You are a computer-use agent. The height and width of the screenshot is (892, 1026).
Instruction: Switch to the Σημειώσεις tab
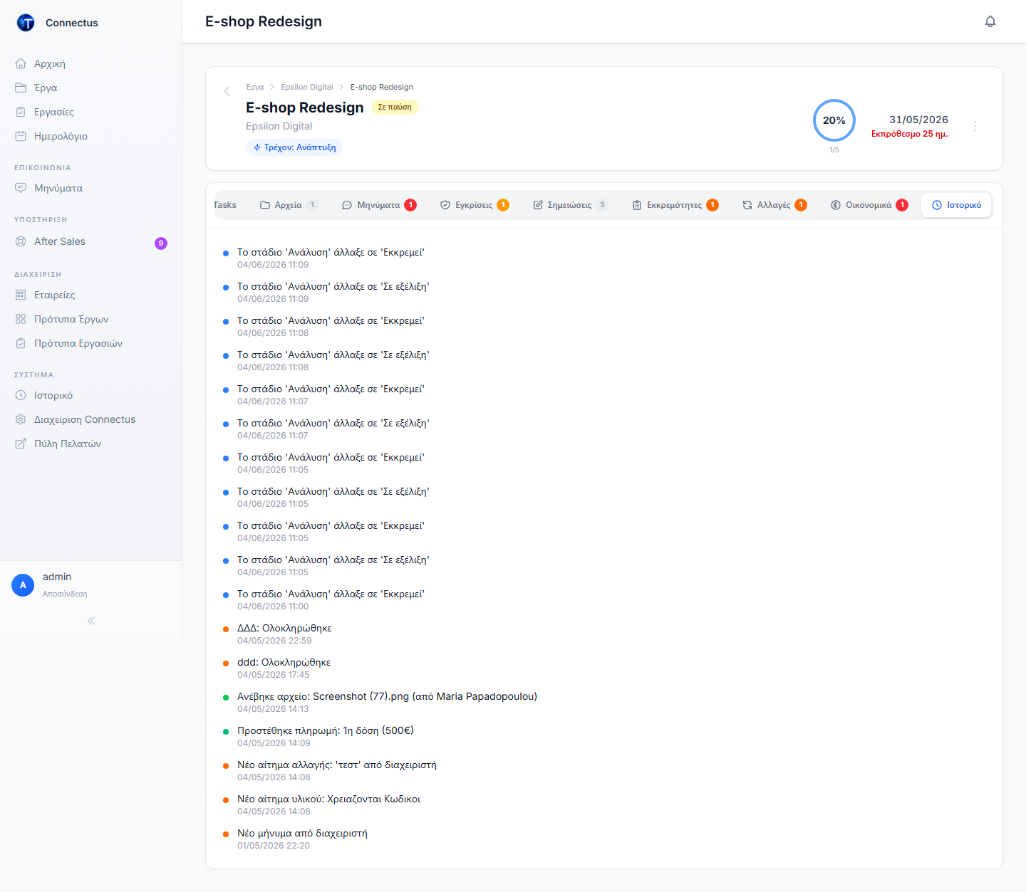[570, 205]
